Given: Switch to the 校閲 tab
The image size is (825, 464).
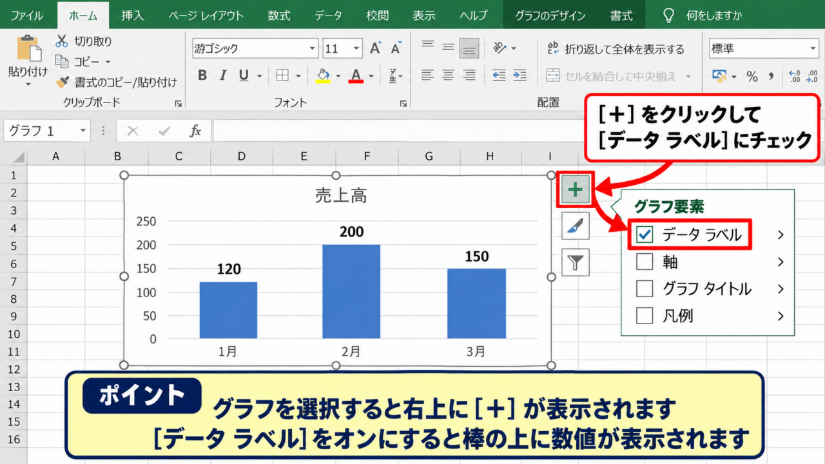Looking at the screenshot, I should point(377,15).
